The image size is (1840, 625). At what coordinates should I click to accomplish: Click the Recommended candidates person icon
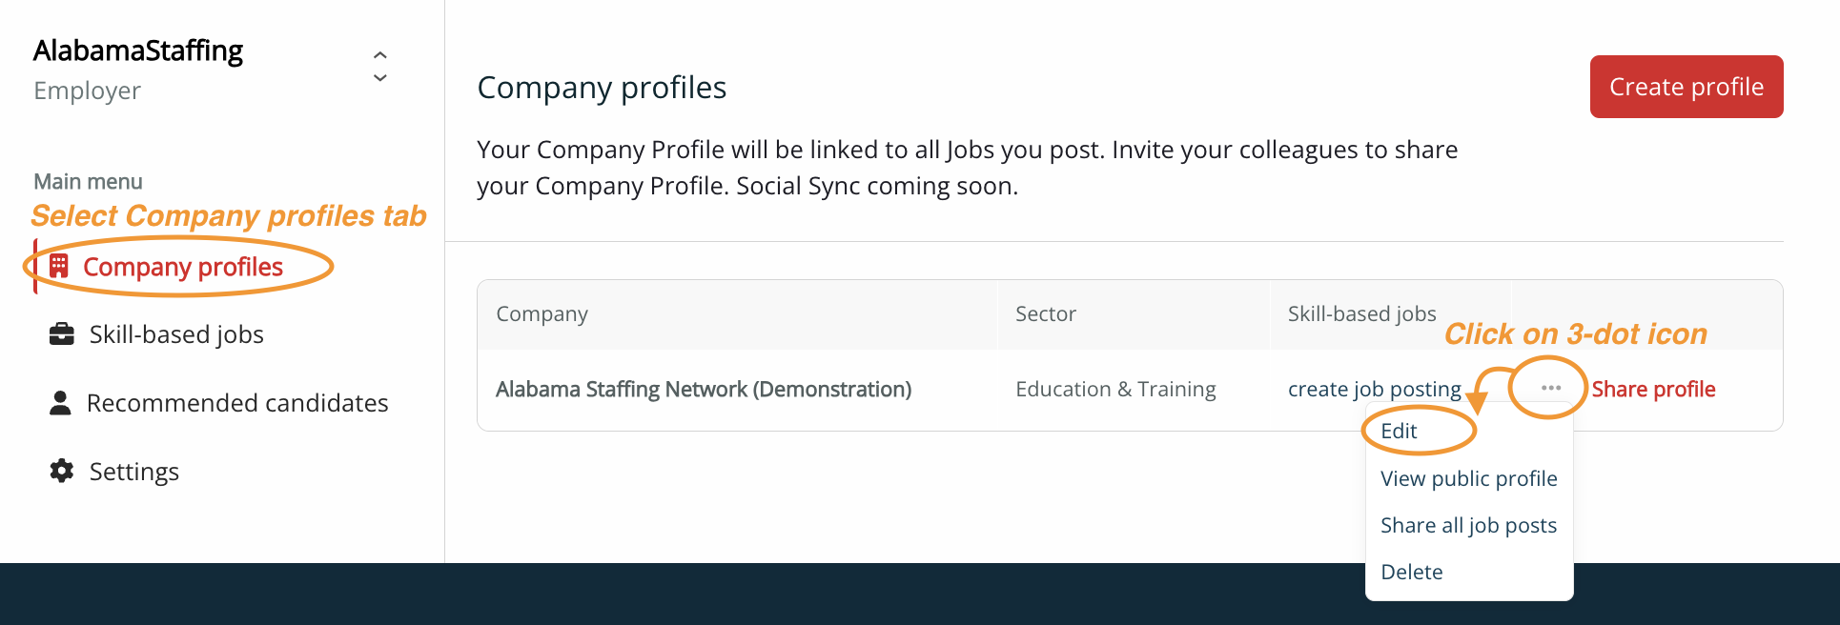point(60,403)
